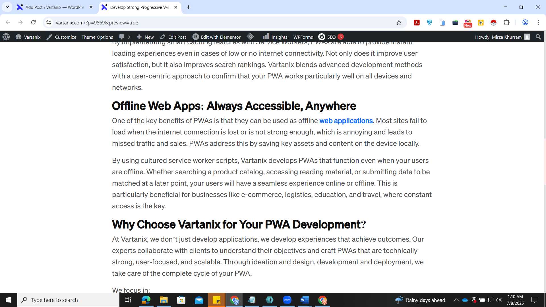This screenshot has width=546, height=307.
Task: Open the red extension marked New
Action: (x=468, y=23)
